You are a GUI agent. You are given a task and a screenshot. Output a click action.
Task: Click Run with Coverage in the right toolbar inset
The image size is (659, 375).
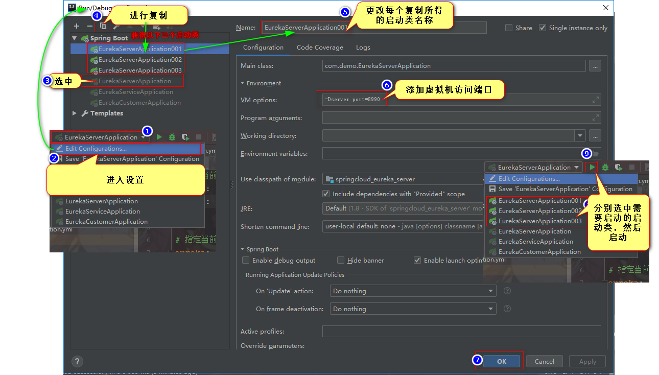(618, 167)
